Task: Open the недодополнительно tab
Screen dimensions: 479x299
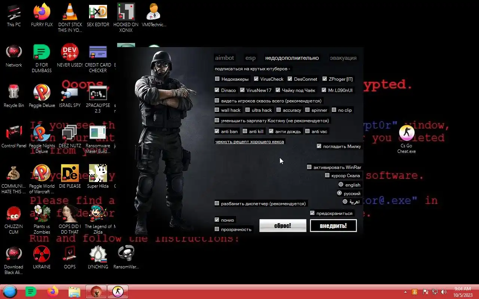Action: click(292, 58)
